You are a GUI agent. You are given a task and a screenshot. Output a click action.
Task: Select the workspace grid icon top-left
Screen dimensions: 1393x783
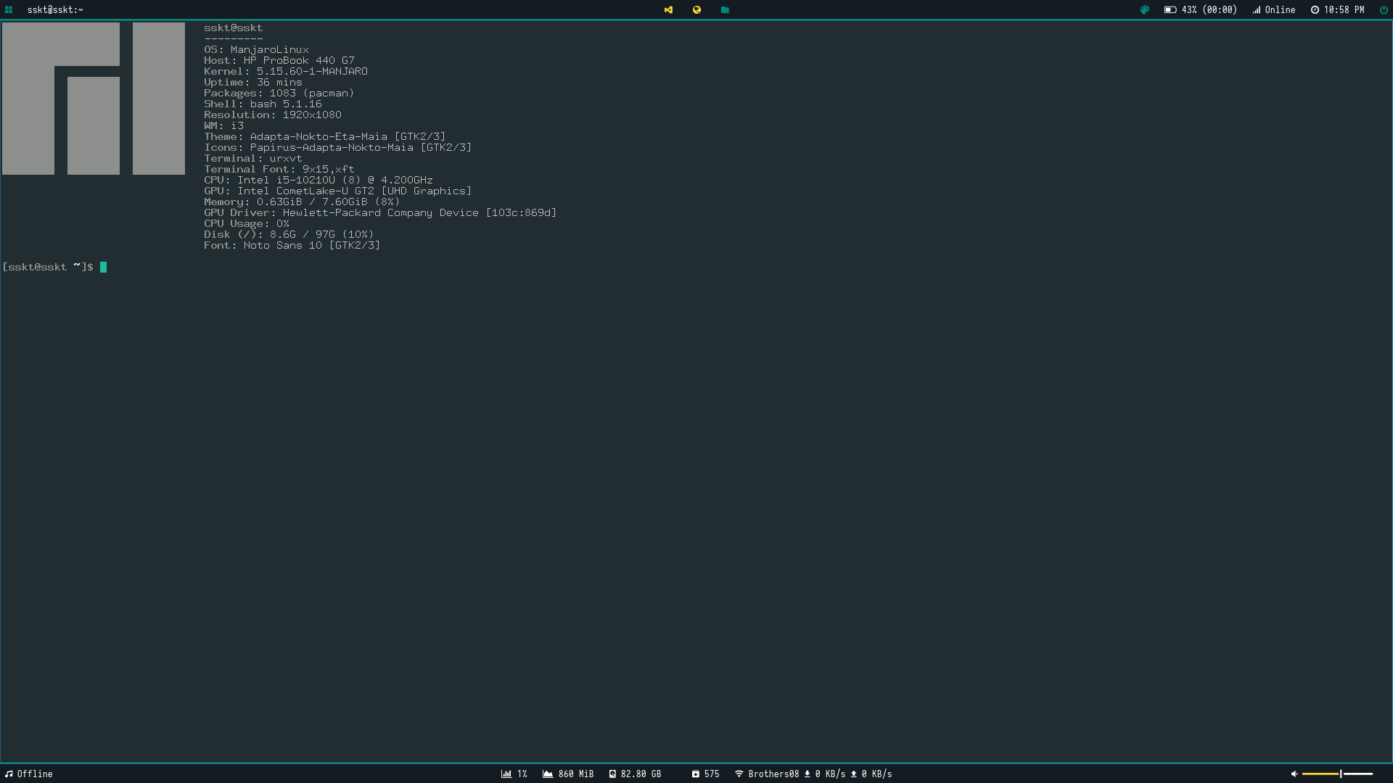(10, 10)
